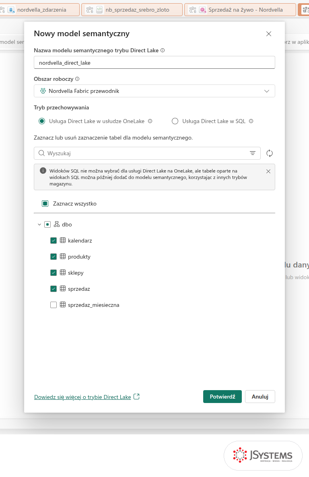Click info icon next to OneLake storage option
This screenshot has height=477, width=309.
coord(150,121)
